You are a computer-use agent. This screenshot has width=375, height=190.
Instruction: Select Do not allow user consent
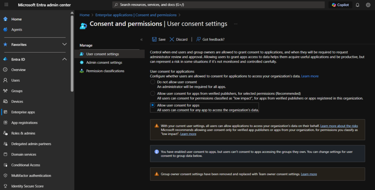click(x=153, y=82)
